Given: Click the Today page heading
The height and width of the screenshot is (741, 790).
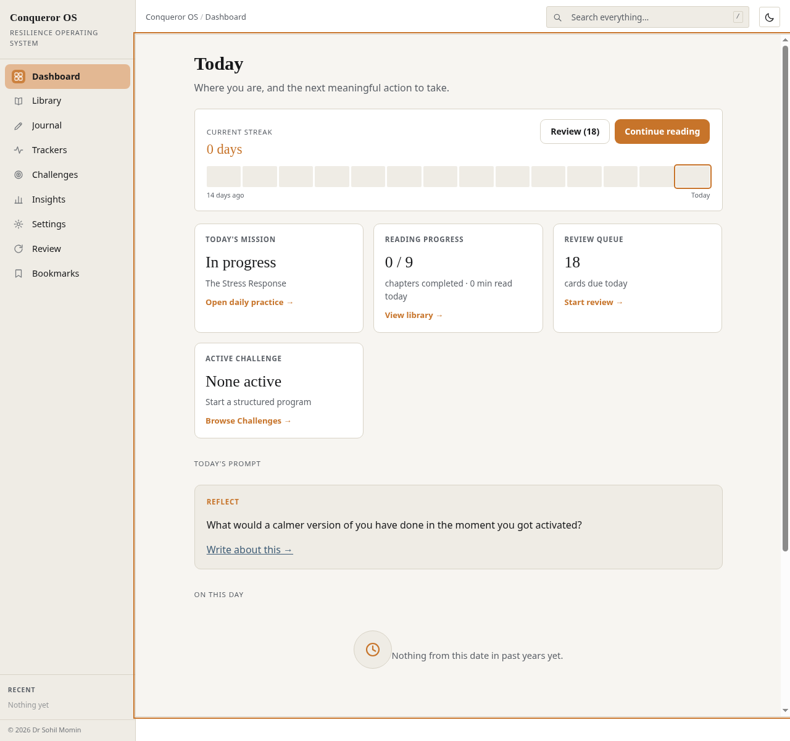Looking at the screenshot, I should pos(218,64).
